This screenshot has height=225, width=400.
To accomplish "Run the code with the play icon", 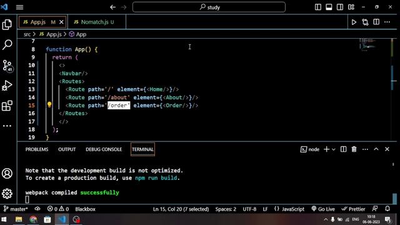I will tap(354, 22).
